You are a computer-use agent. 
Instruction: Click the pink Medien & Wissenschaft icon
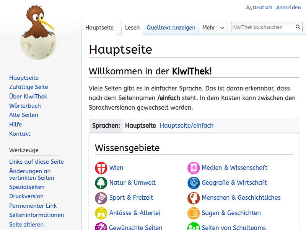point(194,168)
